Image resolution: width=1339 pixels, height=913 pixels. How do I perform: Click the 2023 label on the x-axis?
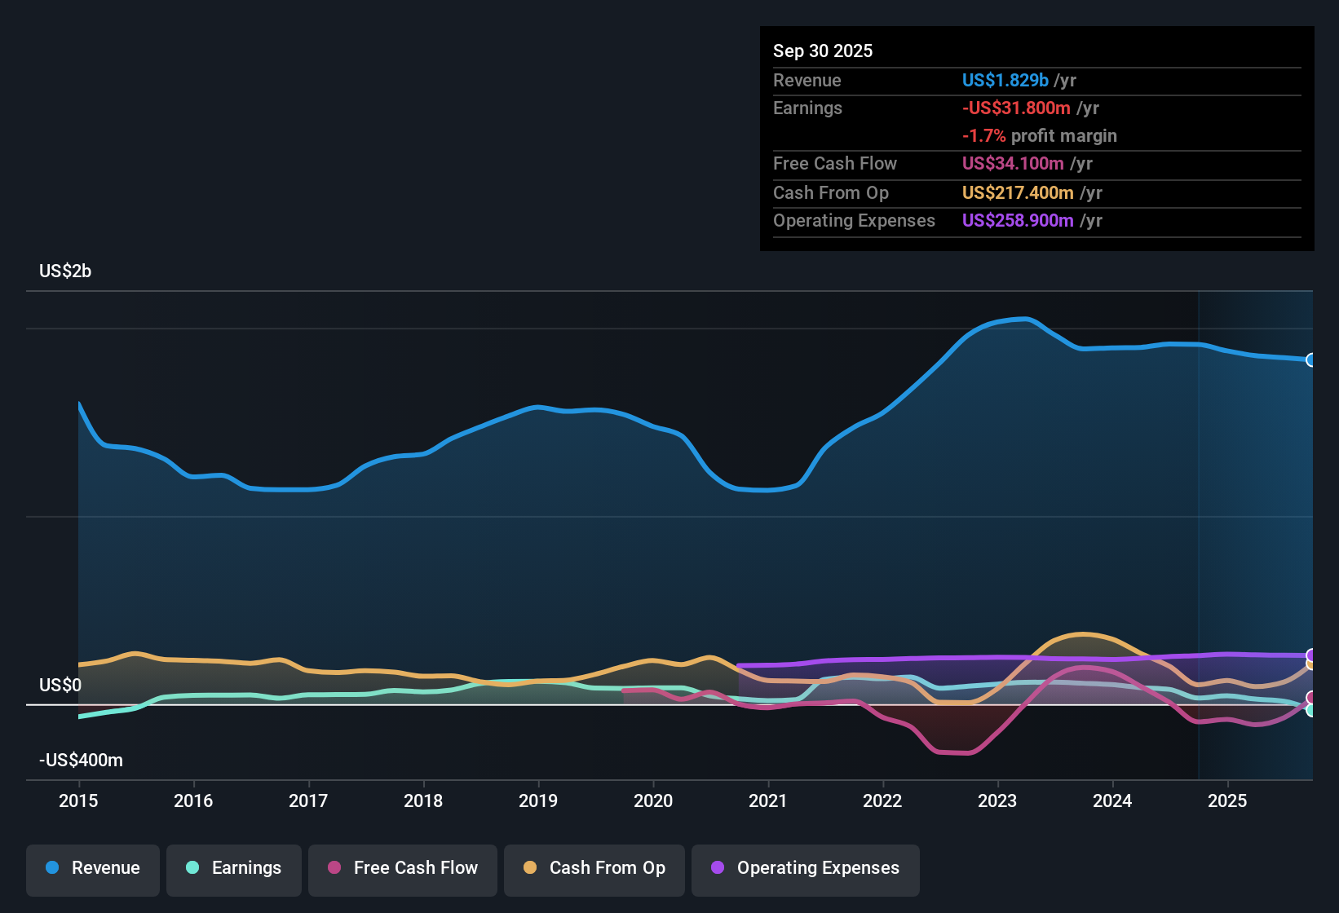[x=997, y=801]
